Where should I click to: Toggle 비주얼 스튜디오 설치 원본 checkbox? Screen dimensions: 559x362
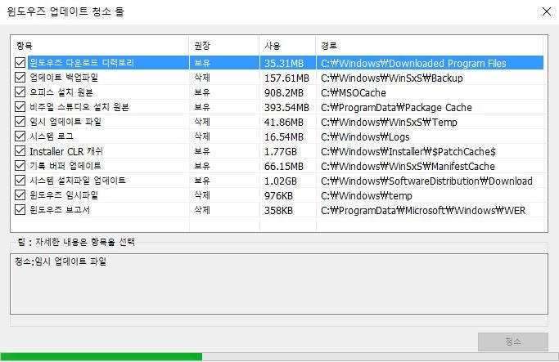point(20,107)
